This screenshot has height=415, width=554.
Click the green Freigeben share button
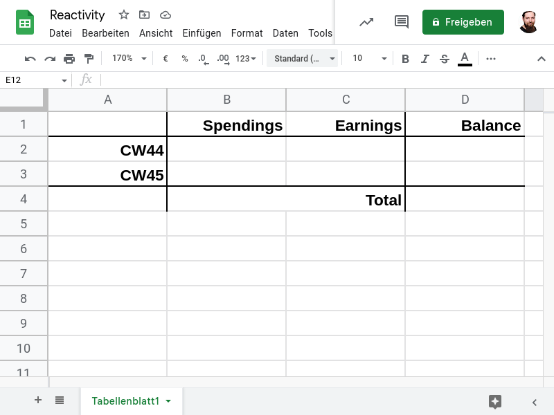[x=463, y=22]
